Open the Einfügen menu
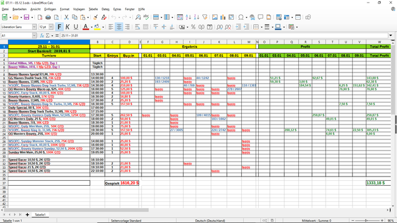Viewport: 397px width, 223px height. click(50, 9)
